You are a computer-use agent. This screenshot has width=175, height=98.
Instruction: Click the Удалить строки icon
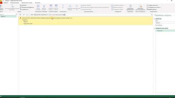pos(56,6)
